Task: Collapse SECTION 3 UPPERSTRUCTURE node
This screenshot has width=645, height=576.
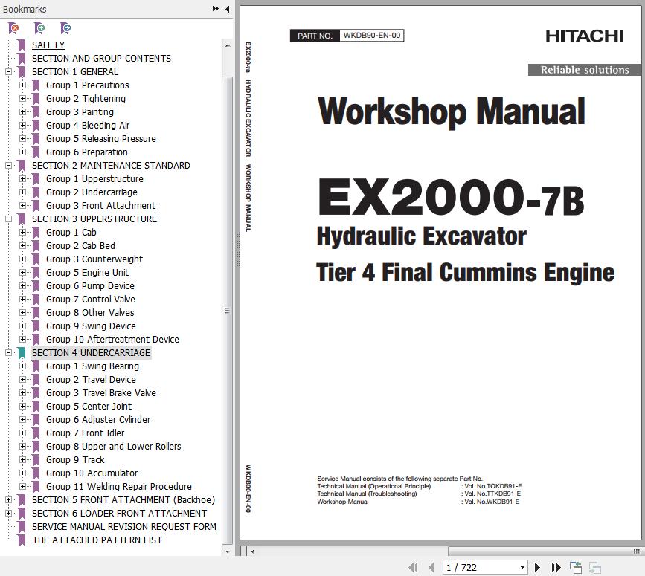Action: [x=8, y=219]
